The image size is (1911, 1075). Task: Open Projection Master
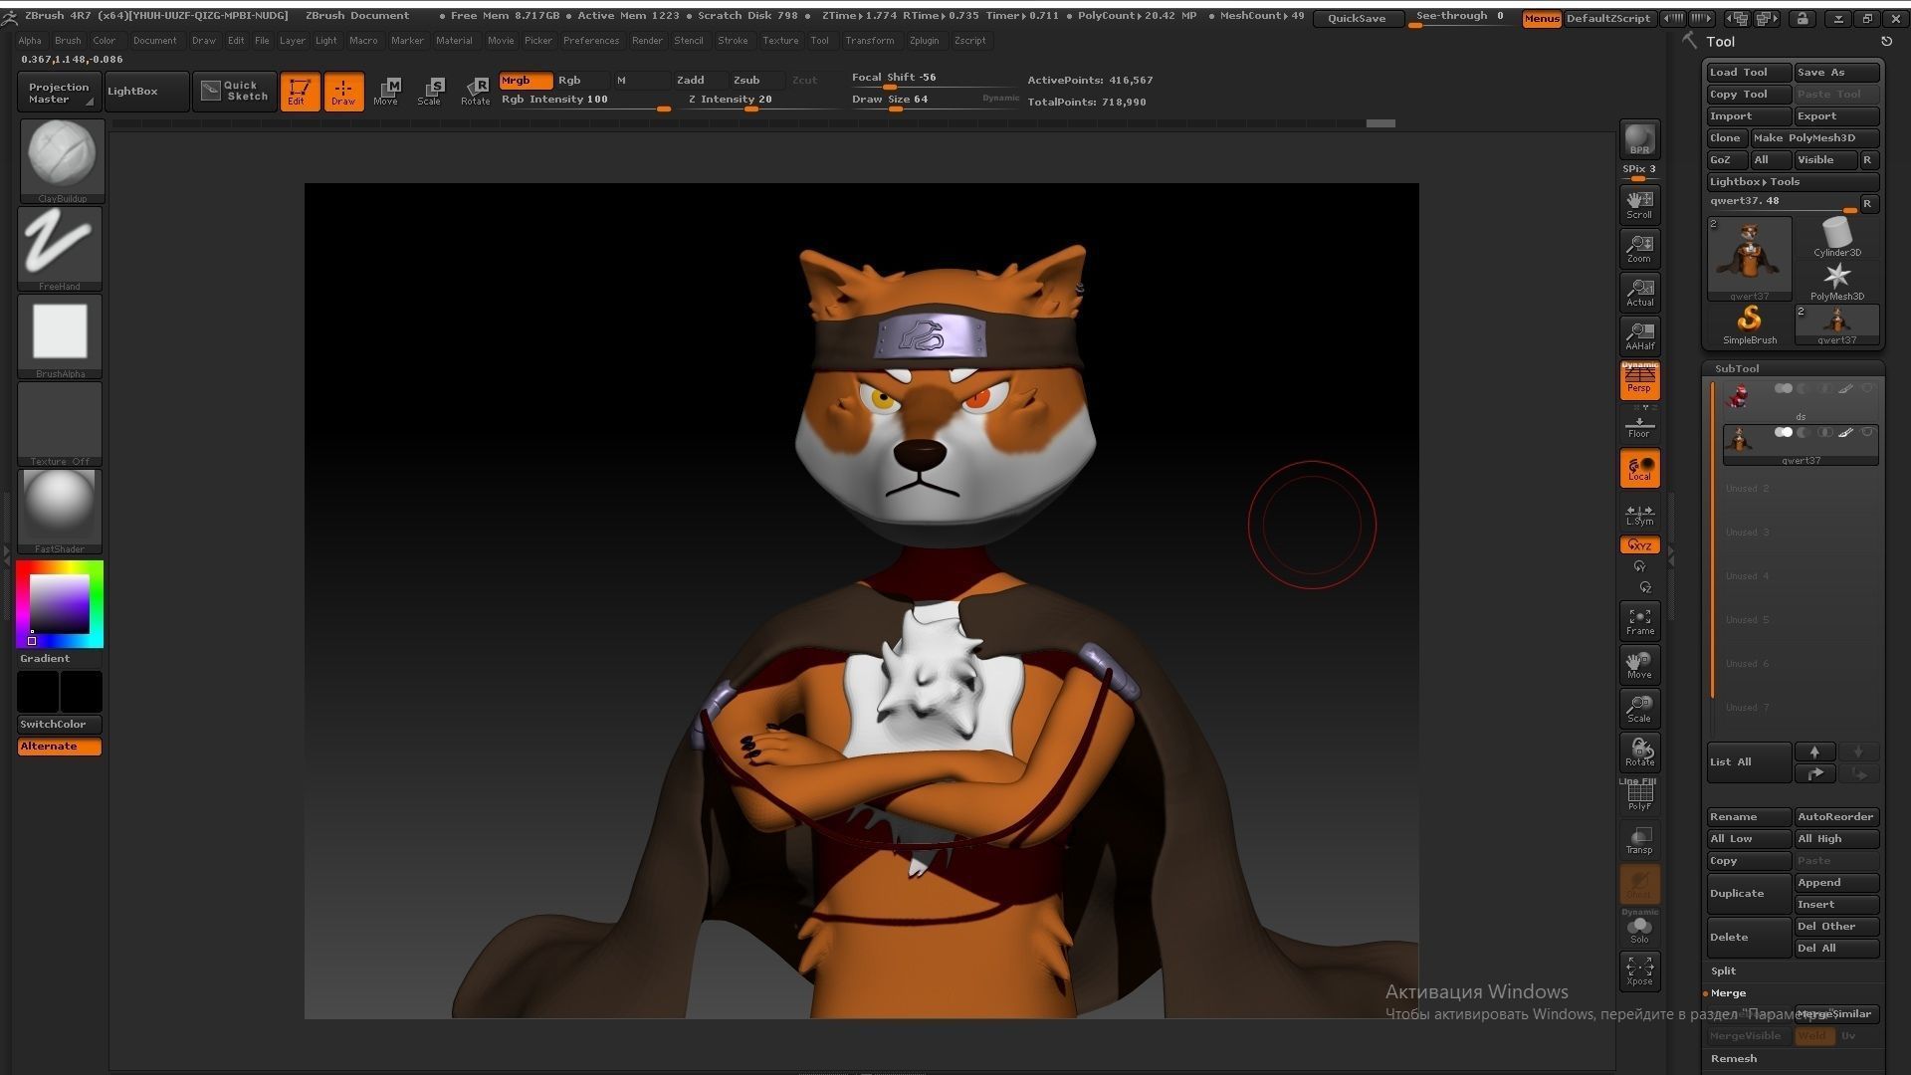point(60,93)
